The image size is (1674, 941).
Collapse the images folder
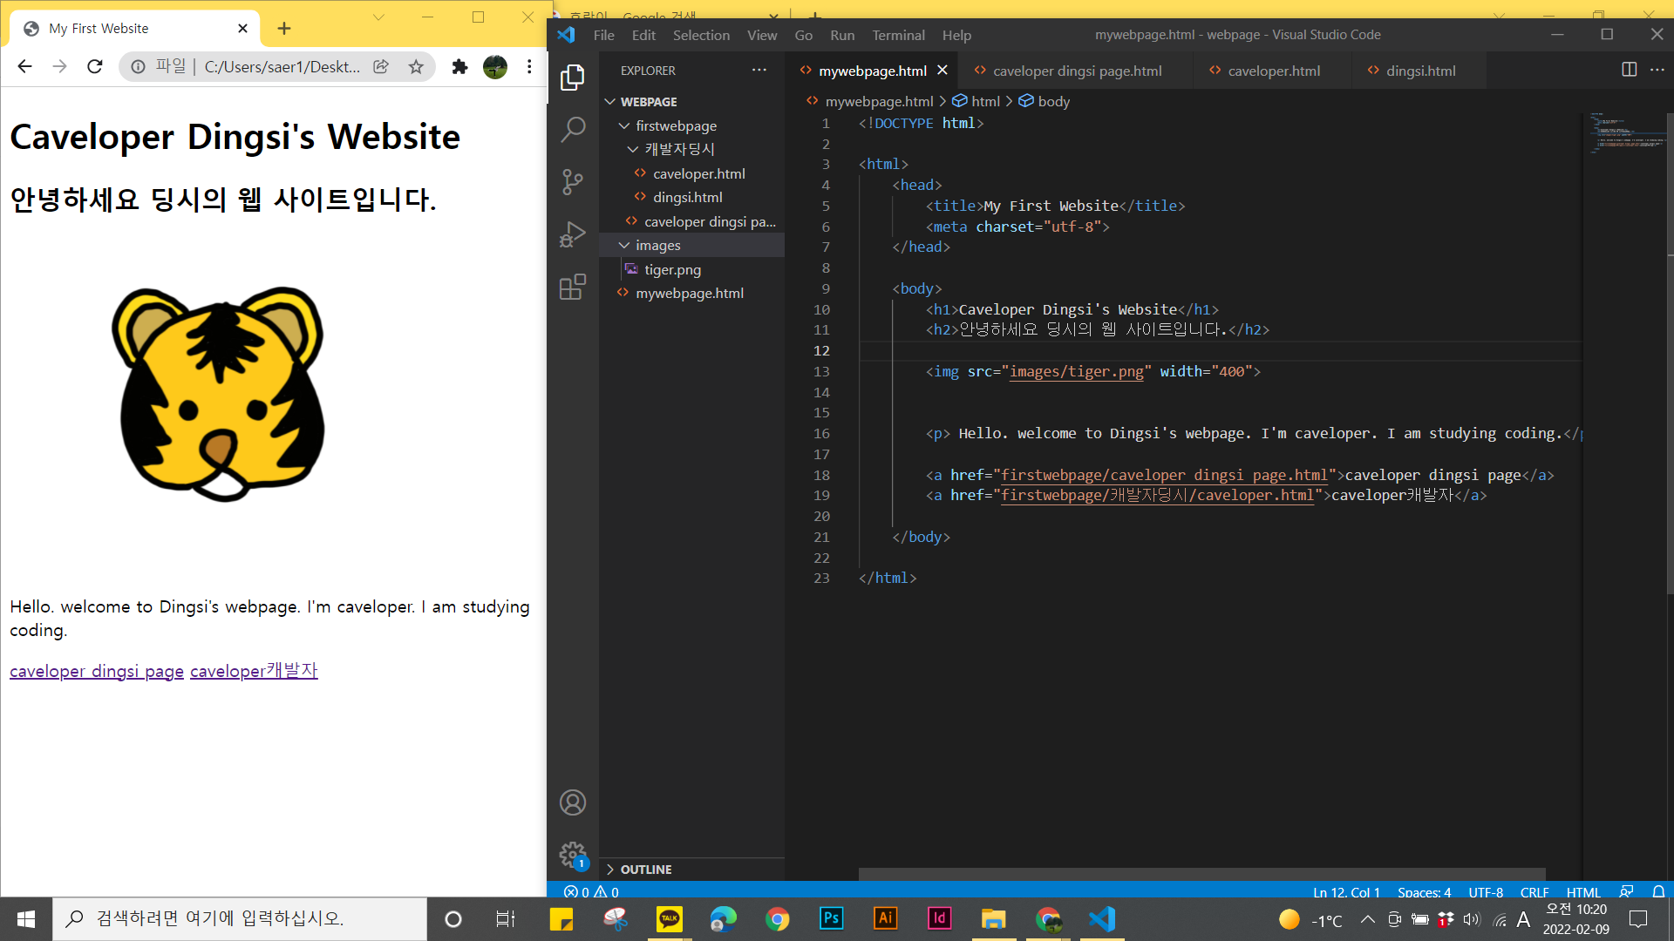[x=658, y=246]
